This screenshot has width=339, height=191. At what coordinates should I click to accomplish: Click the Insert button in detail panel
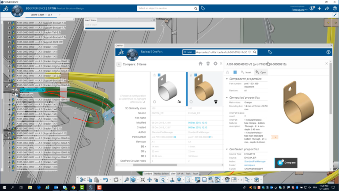[x=246, y=73]
